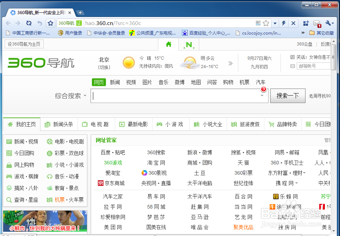The width and height of the screenshot is (340, 236).
Task: Switch to 旅游度假 tab
Action: (245, 124)
